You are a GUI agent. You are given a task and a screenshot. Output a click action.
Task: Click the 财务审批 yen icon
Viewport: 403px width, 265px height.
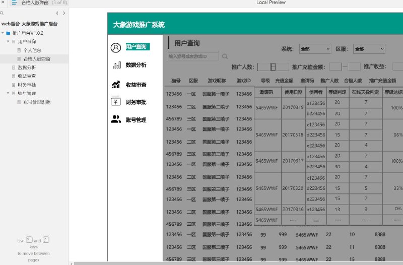pyautogui.click(x=115, y=101)
